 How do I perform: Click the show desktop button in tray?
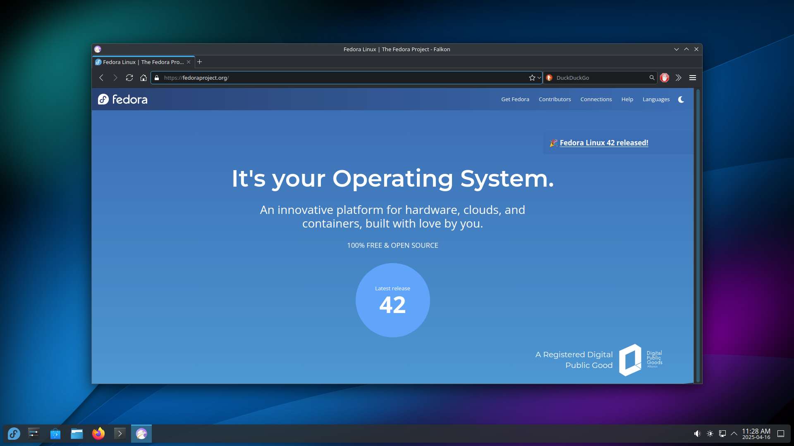(781, 434)
